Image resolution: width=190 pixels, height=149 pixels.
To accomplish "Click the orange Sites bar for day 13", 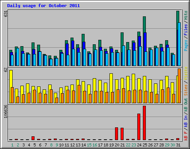I will 79,94.
